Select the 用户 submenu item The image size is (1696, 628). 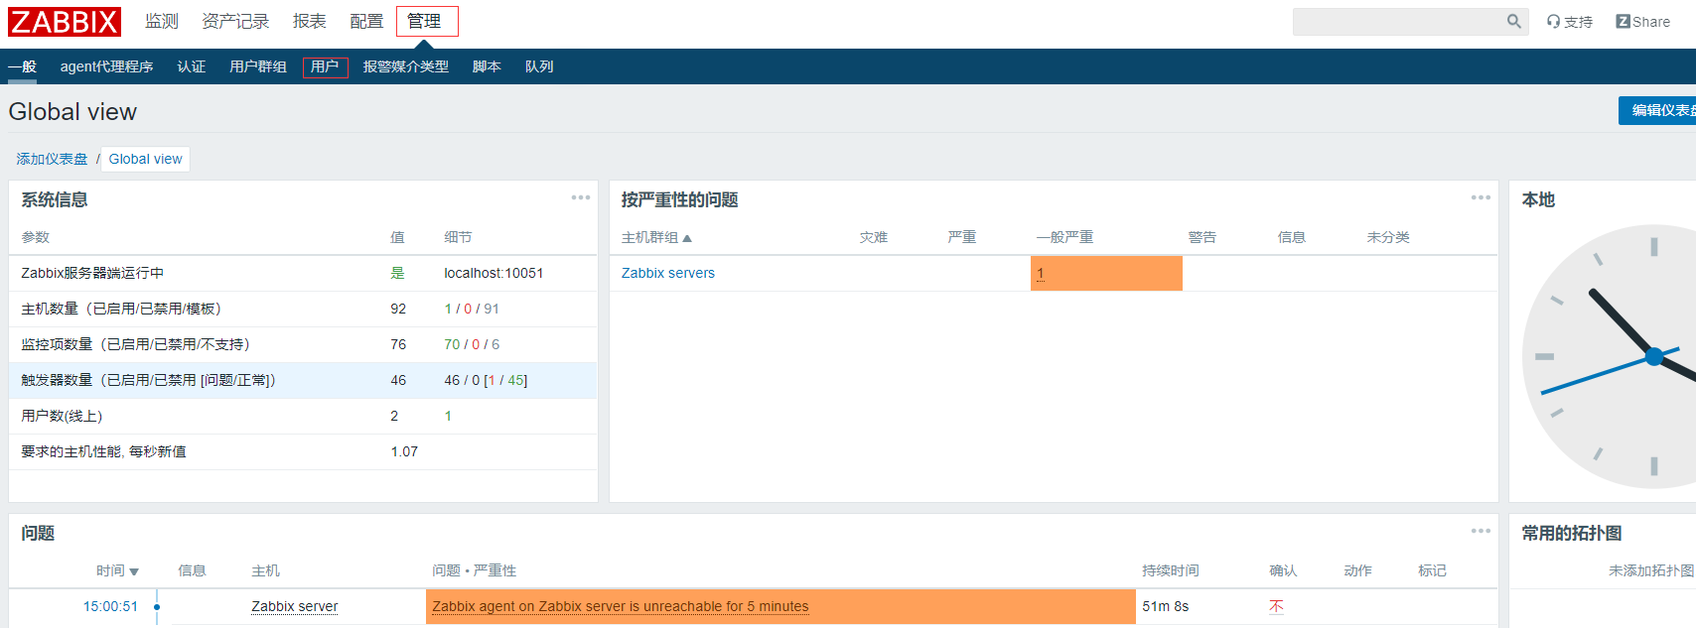pos(325,66)
